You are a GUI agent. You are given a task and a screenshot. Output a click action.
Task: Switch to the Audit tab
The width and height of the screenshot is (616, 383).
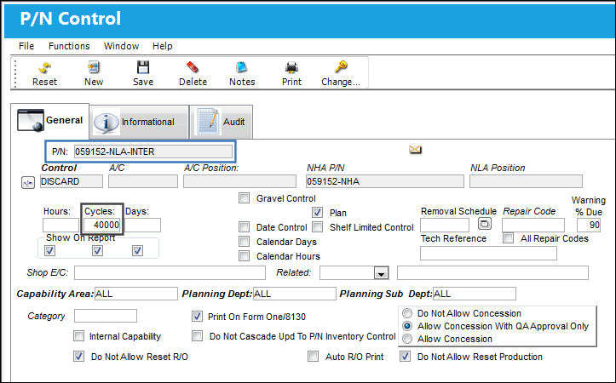tap(222, 122)
